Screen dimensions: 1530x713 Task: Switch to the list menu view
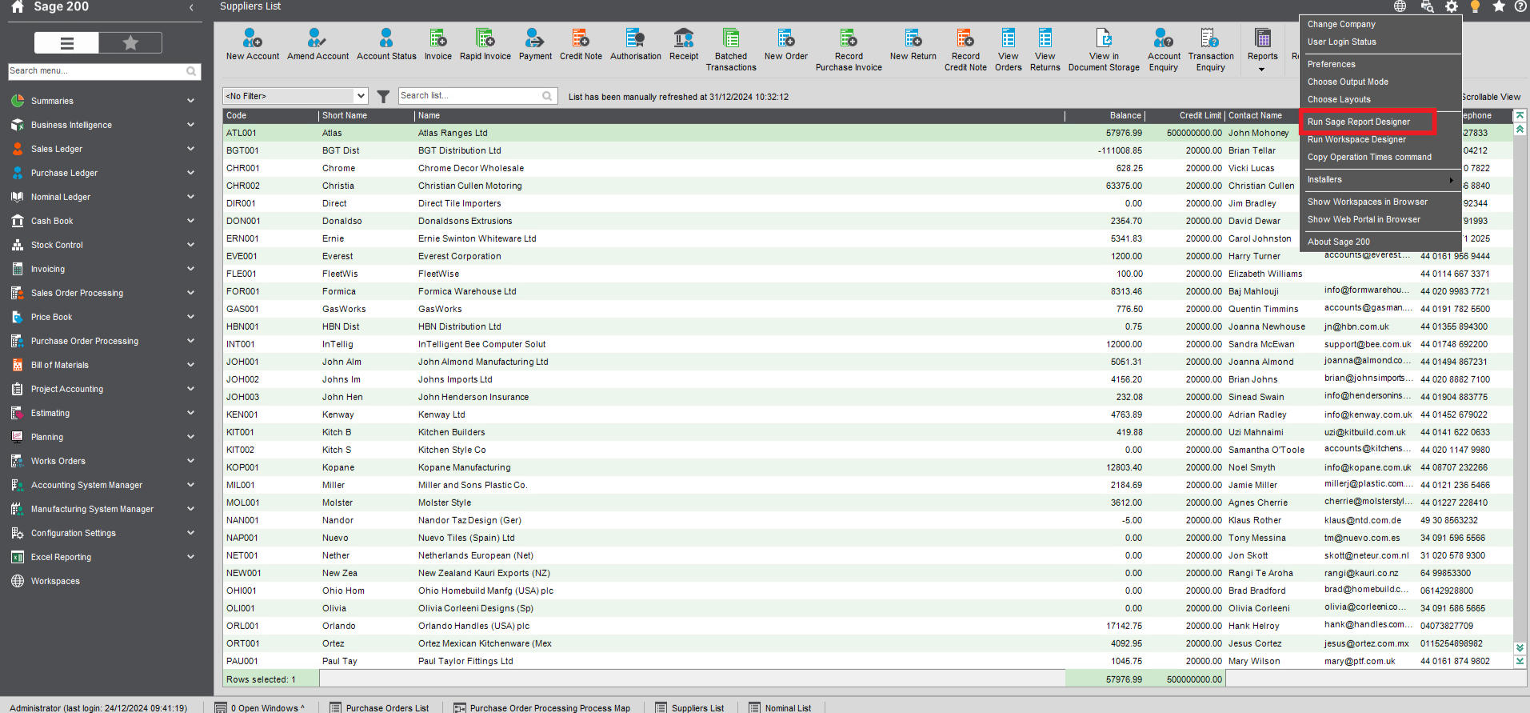click(67, 43)
